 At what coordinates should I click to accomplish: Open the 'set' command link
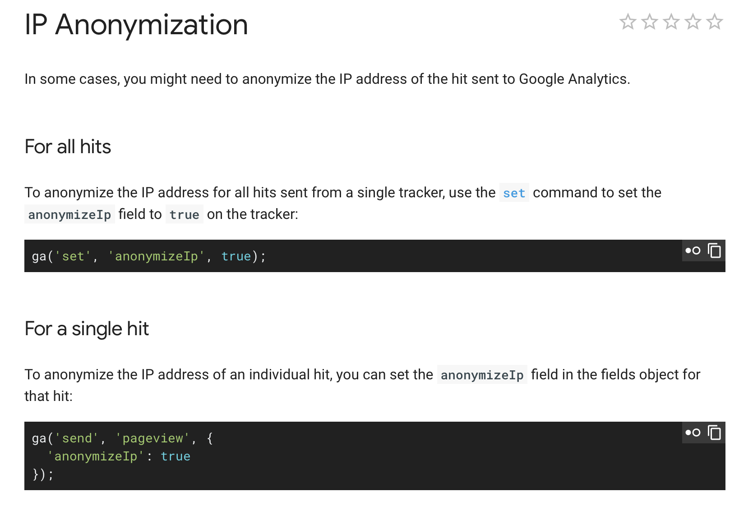[x=514, y=193]
